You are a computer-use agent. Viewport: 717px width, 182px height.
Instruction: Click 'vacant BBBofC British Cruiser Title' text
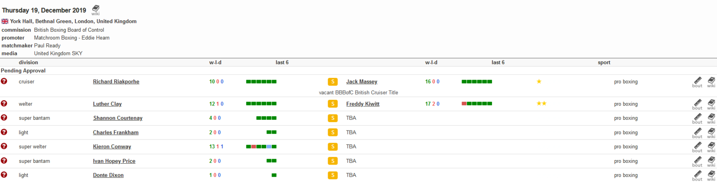(358, 93)
